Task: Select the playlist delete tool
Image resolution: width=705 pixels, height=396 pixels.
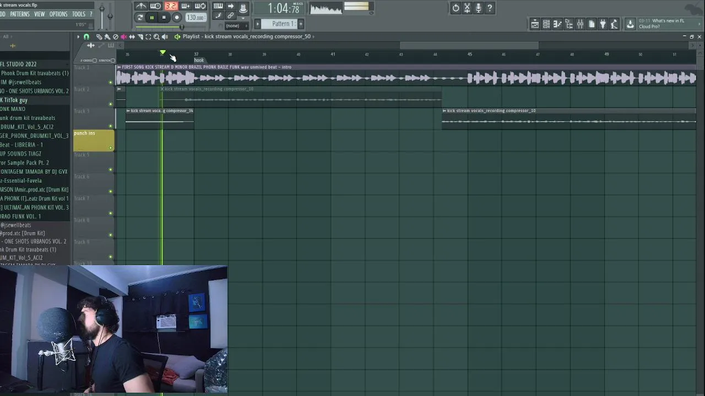Action: 116,37
